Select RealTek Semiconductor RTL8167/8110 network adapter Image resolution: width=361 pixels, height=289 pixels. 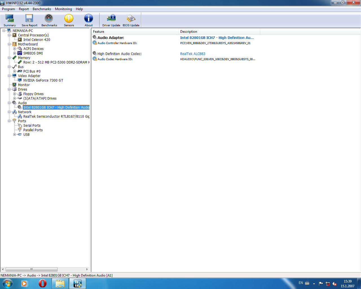(x=56, y=116)
